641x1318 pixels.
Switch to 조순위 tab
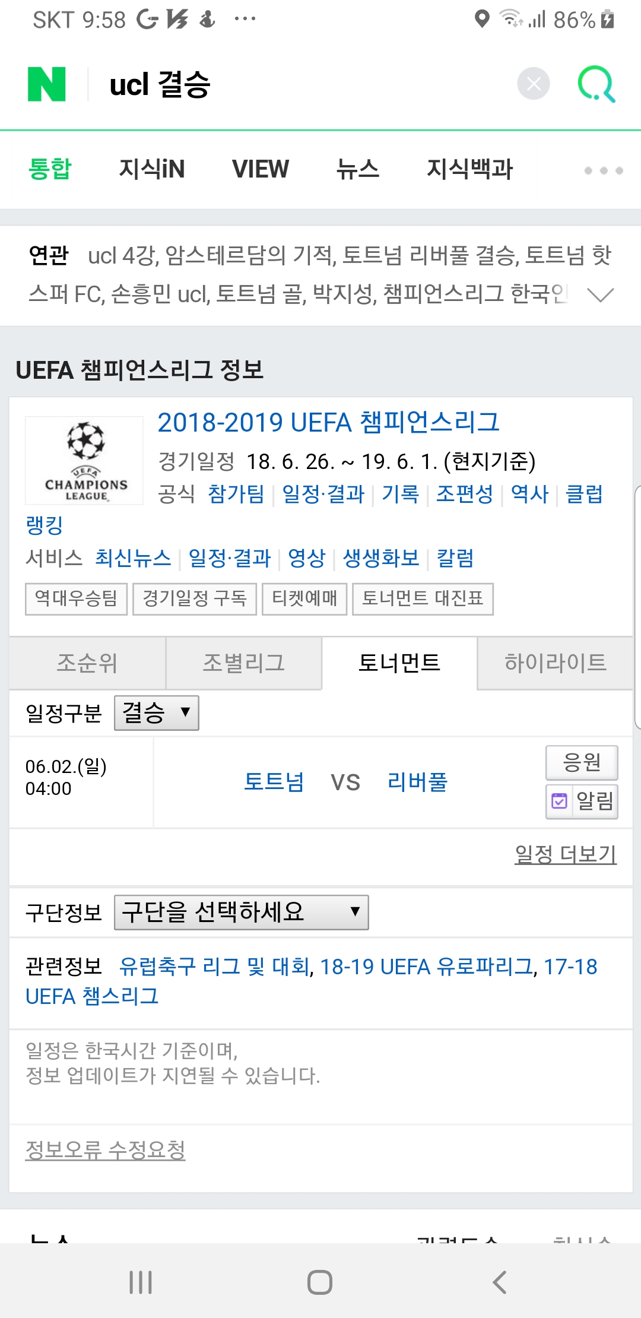coord(87,663)
